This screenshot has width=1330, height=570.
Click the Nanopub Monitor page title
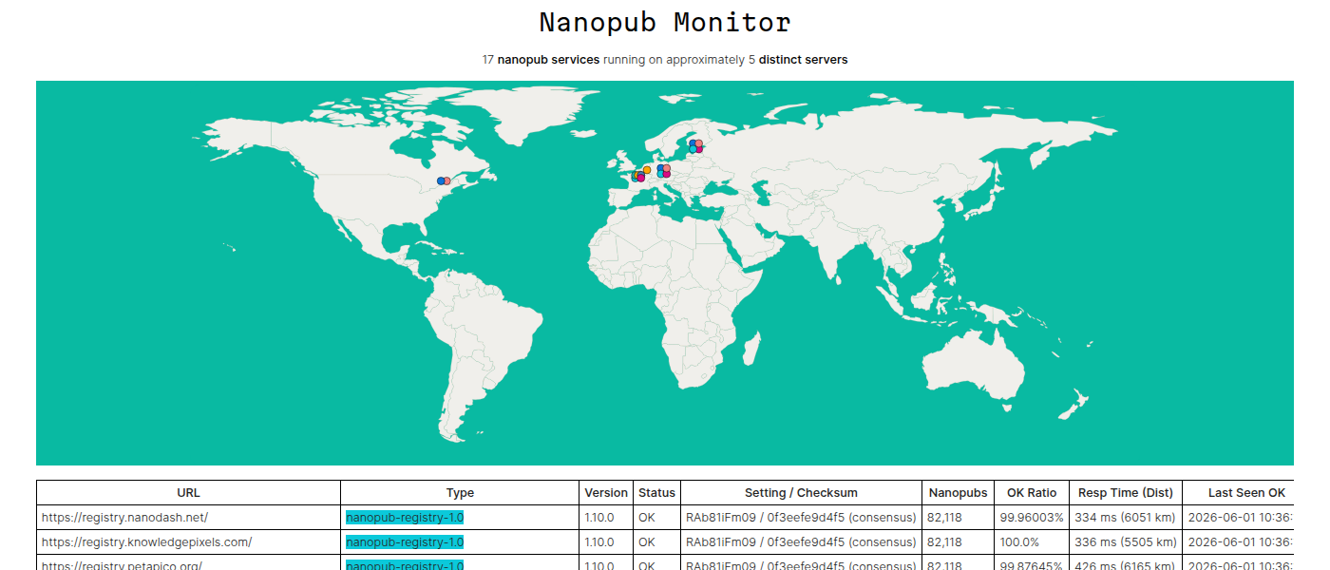tap(665, 22)
